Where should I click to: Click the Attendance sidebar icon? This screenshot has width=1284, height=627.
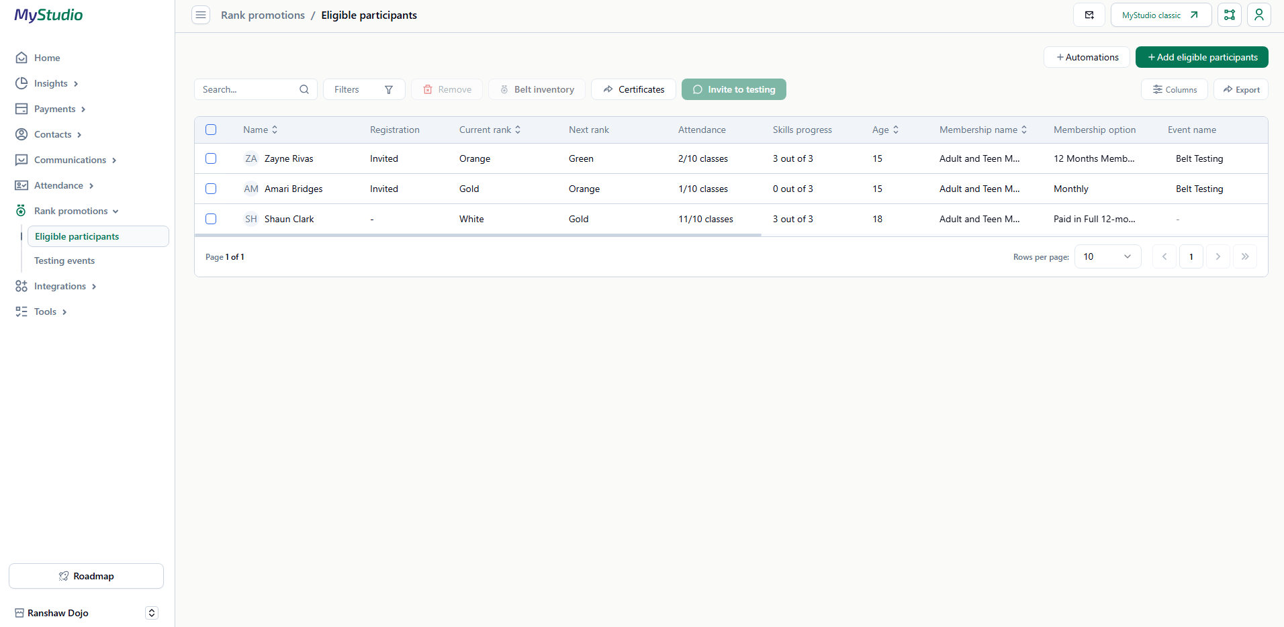(x=21, y=185)
